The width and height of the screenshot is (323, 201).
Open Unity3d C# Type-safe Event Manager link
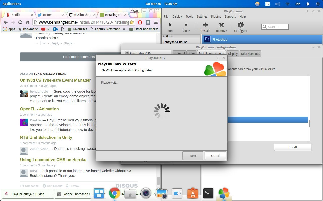(x=56, y=80)
